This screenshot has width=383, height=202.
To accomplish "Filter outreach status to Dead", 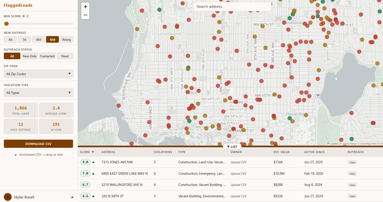I will pyautogui.click(x=65, y=56).
